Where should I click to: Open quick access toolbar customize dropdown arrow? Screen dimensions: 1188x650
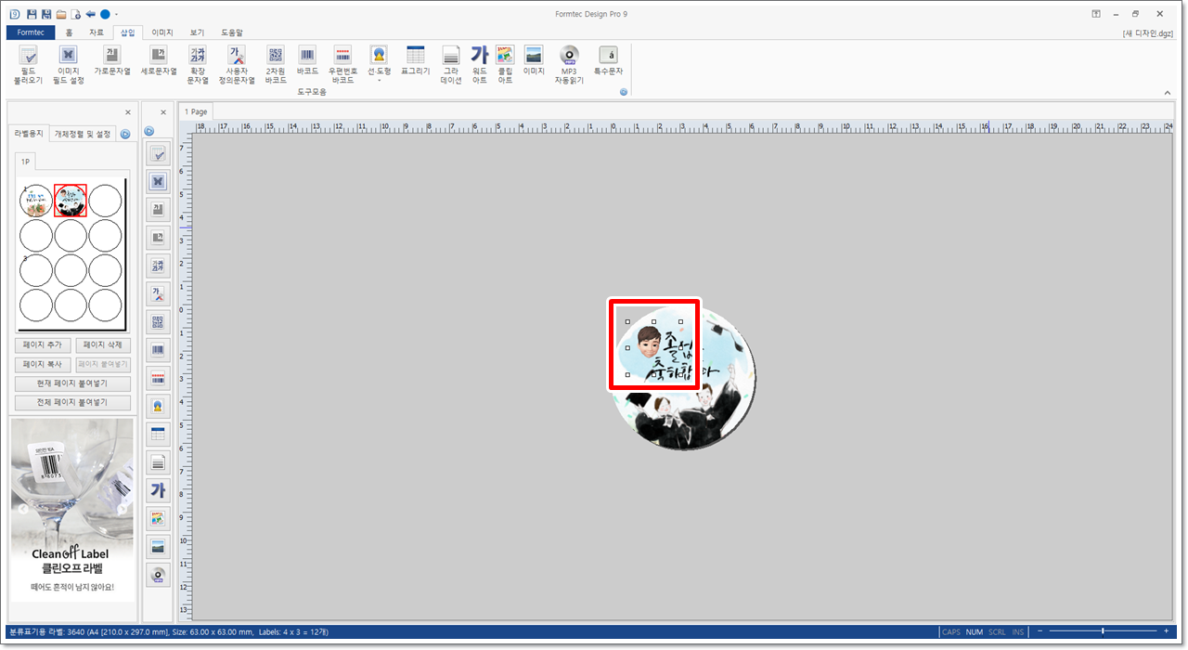[x=116, y=15]
